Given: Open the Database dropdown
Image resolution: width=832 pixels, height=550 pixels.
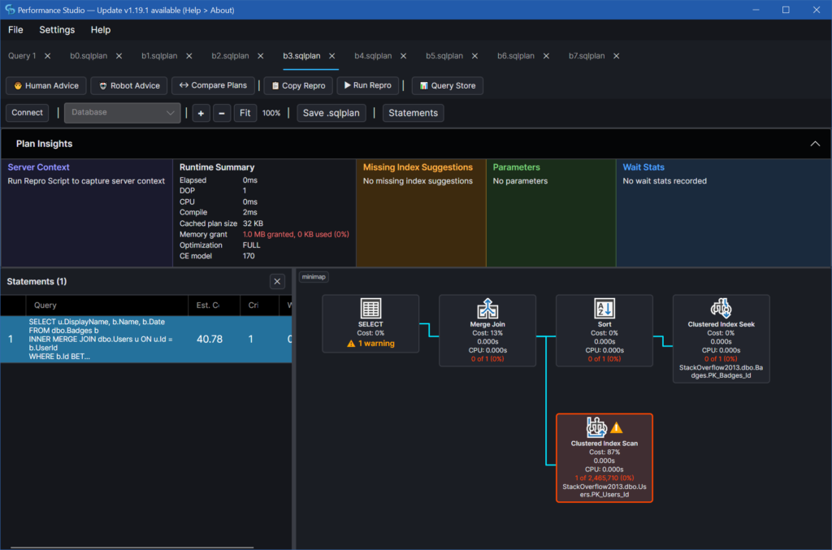Looking at the screenshot, I should click(122, 112).
